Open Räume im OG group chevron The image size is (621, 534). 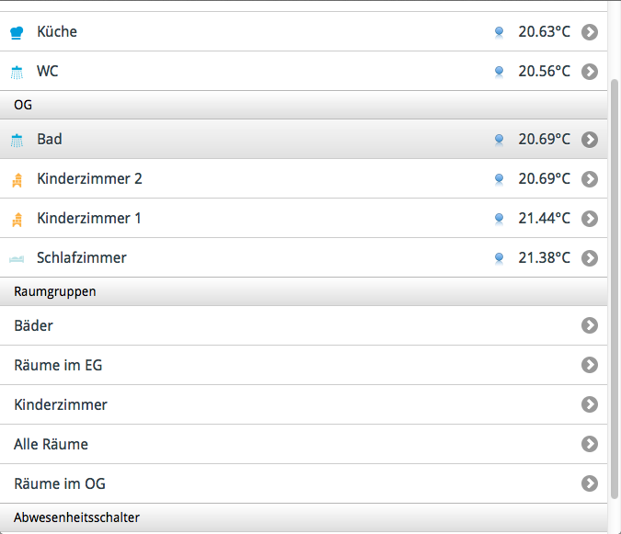pos(590,483)
